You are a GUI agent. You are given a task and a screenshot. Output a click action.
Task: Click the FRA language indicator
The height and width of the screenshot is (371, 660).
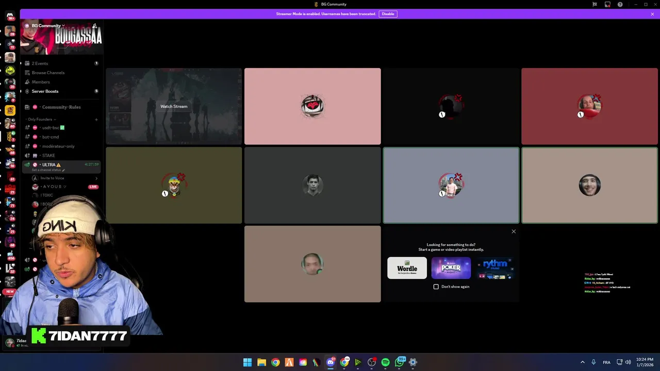pos(606,362)
